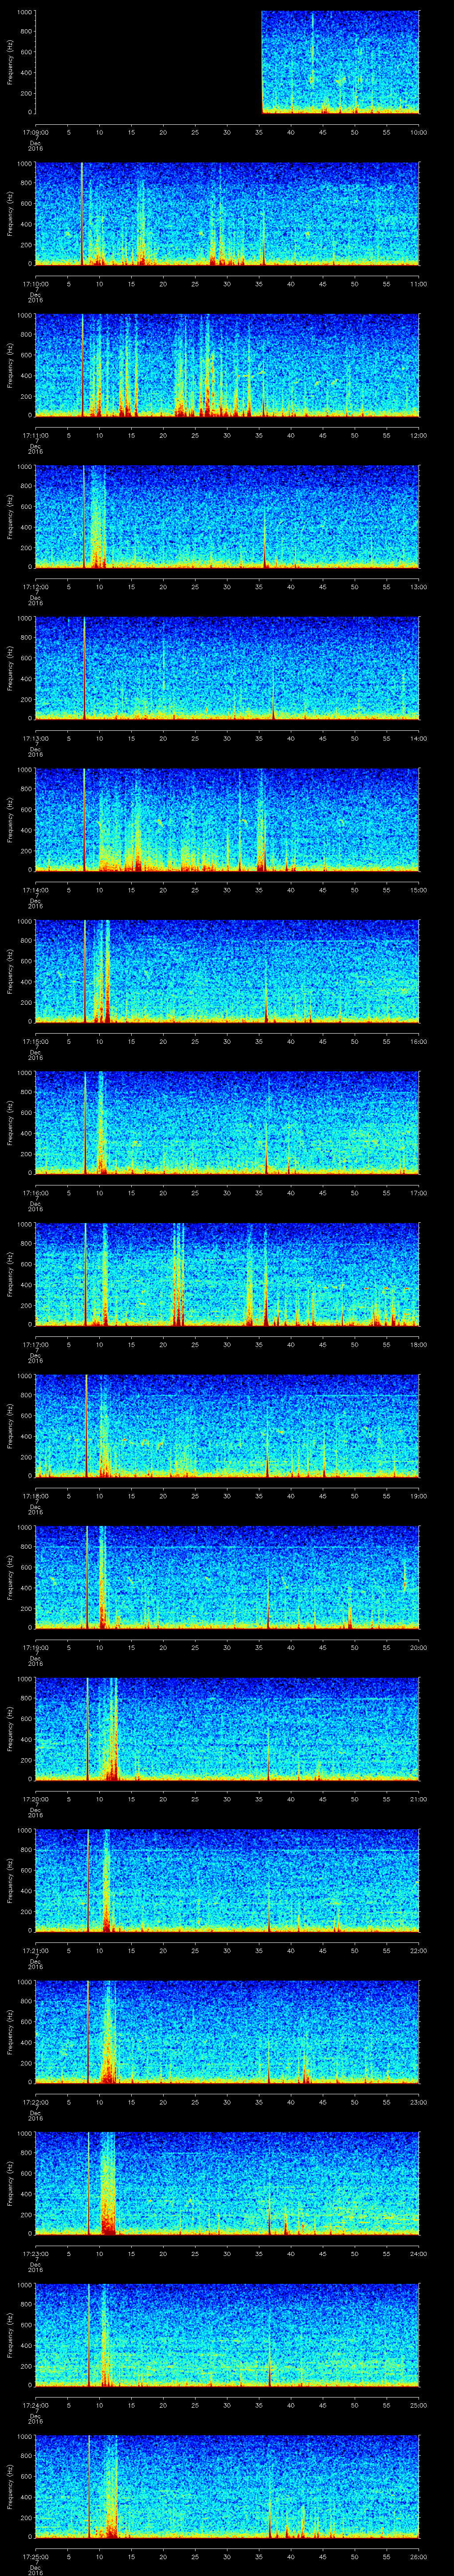Click the 17:24:00 start time label
The height and width of the screenshot is (2576, 454).
35,2405
